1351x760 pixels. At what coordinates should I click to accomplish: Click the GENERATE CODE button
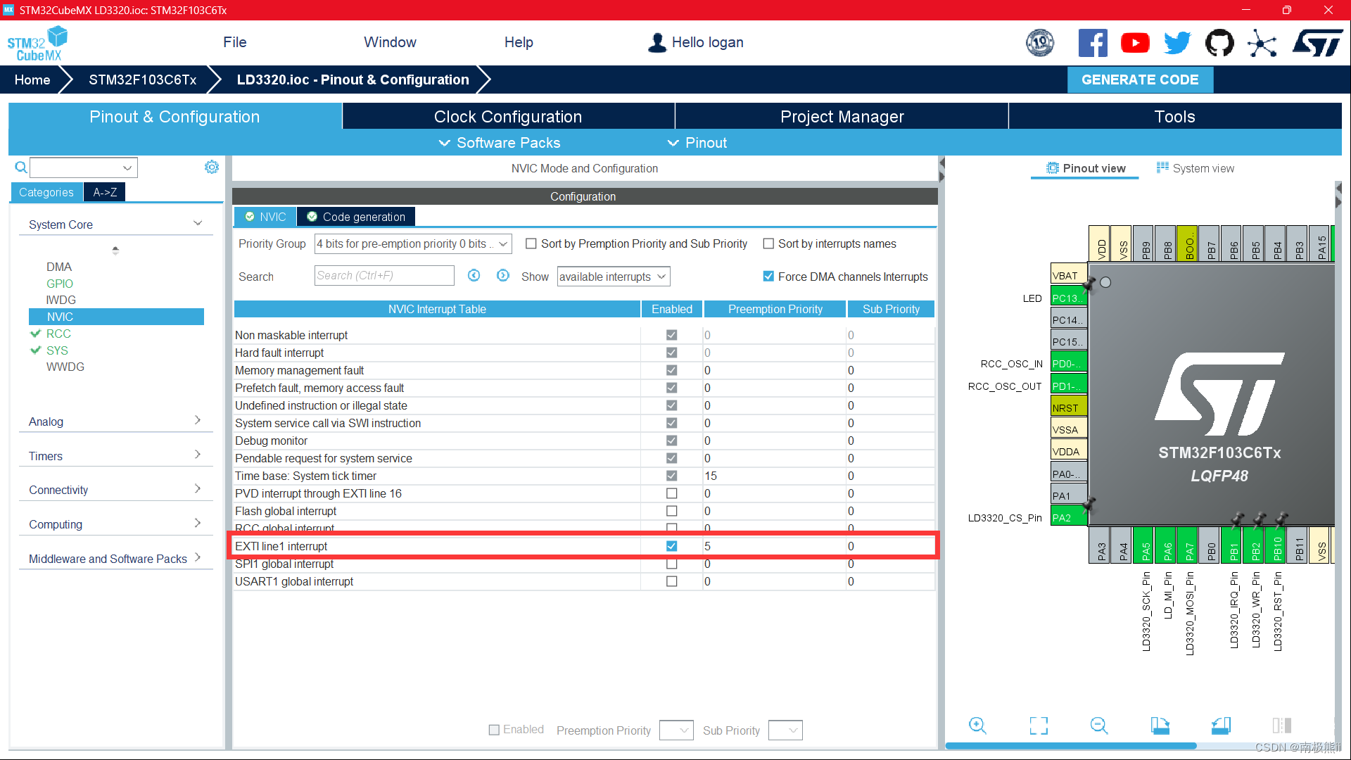tap(1140, 80)
